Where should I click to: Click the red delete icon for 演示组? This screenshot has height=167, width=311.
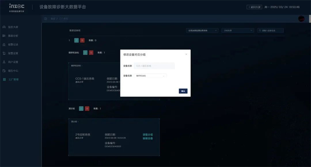87,108
